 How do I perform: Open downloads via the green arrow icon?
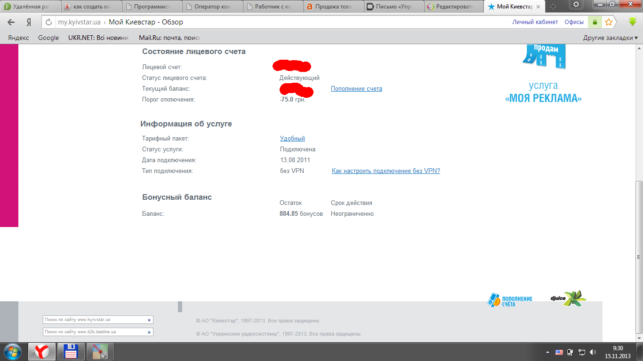tap(633, 22)
